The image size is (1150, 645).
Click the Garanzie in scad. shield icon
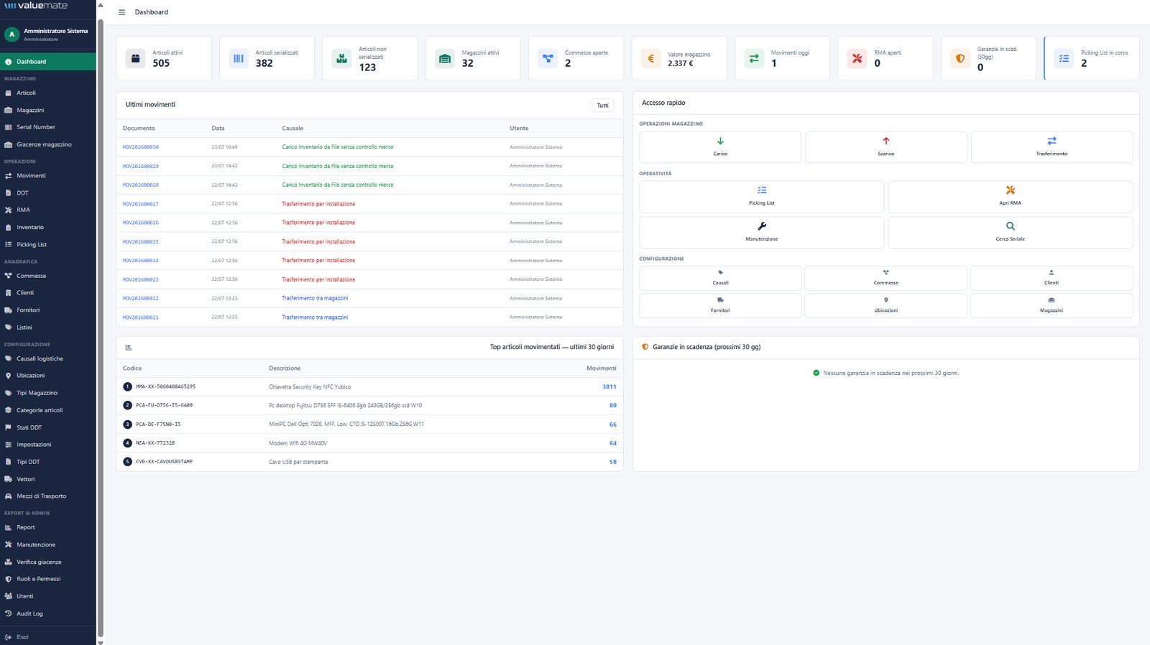click(960, 58)
